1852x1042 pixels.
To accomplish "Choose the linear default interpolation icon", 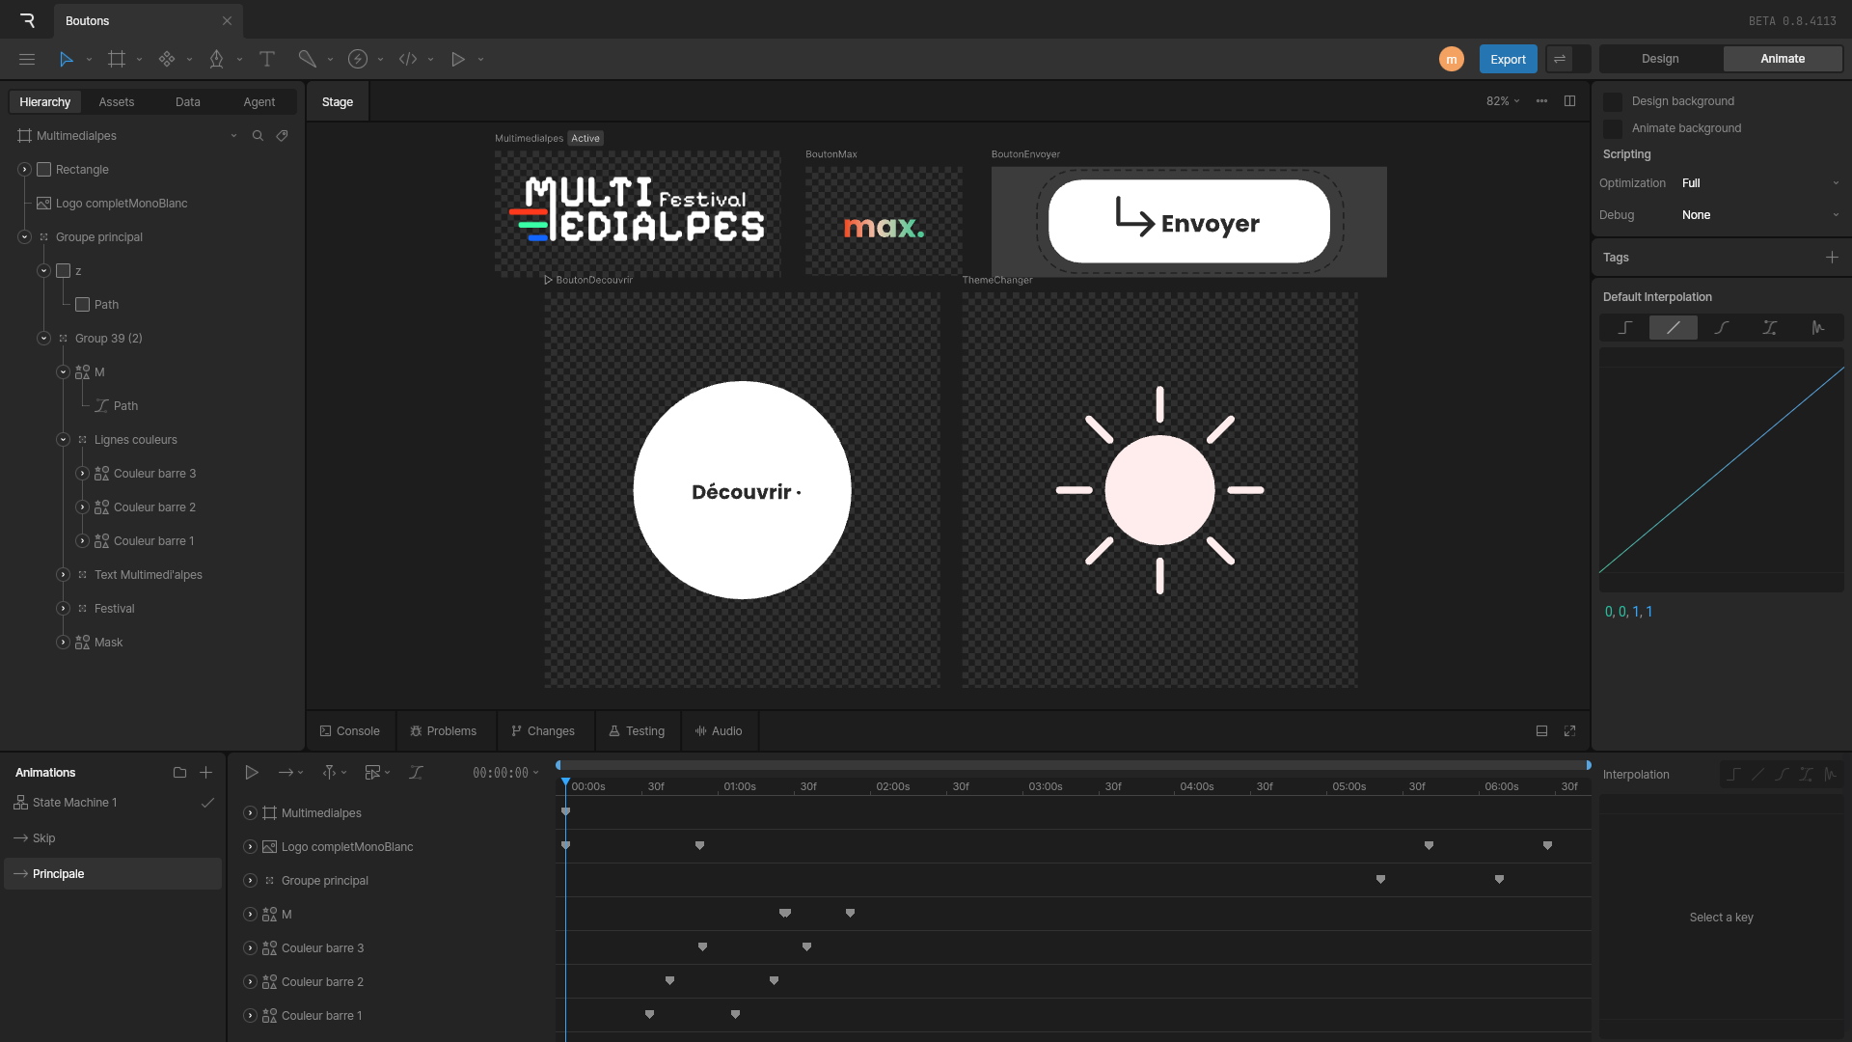I will click(x=1673, y=328).
